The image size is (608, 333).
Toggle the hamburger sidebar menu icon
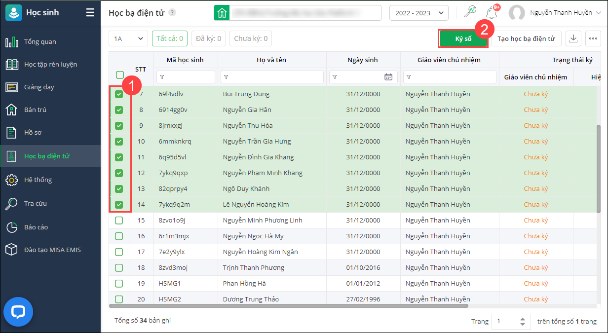[x=90, y=13]
